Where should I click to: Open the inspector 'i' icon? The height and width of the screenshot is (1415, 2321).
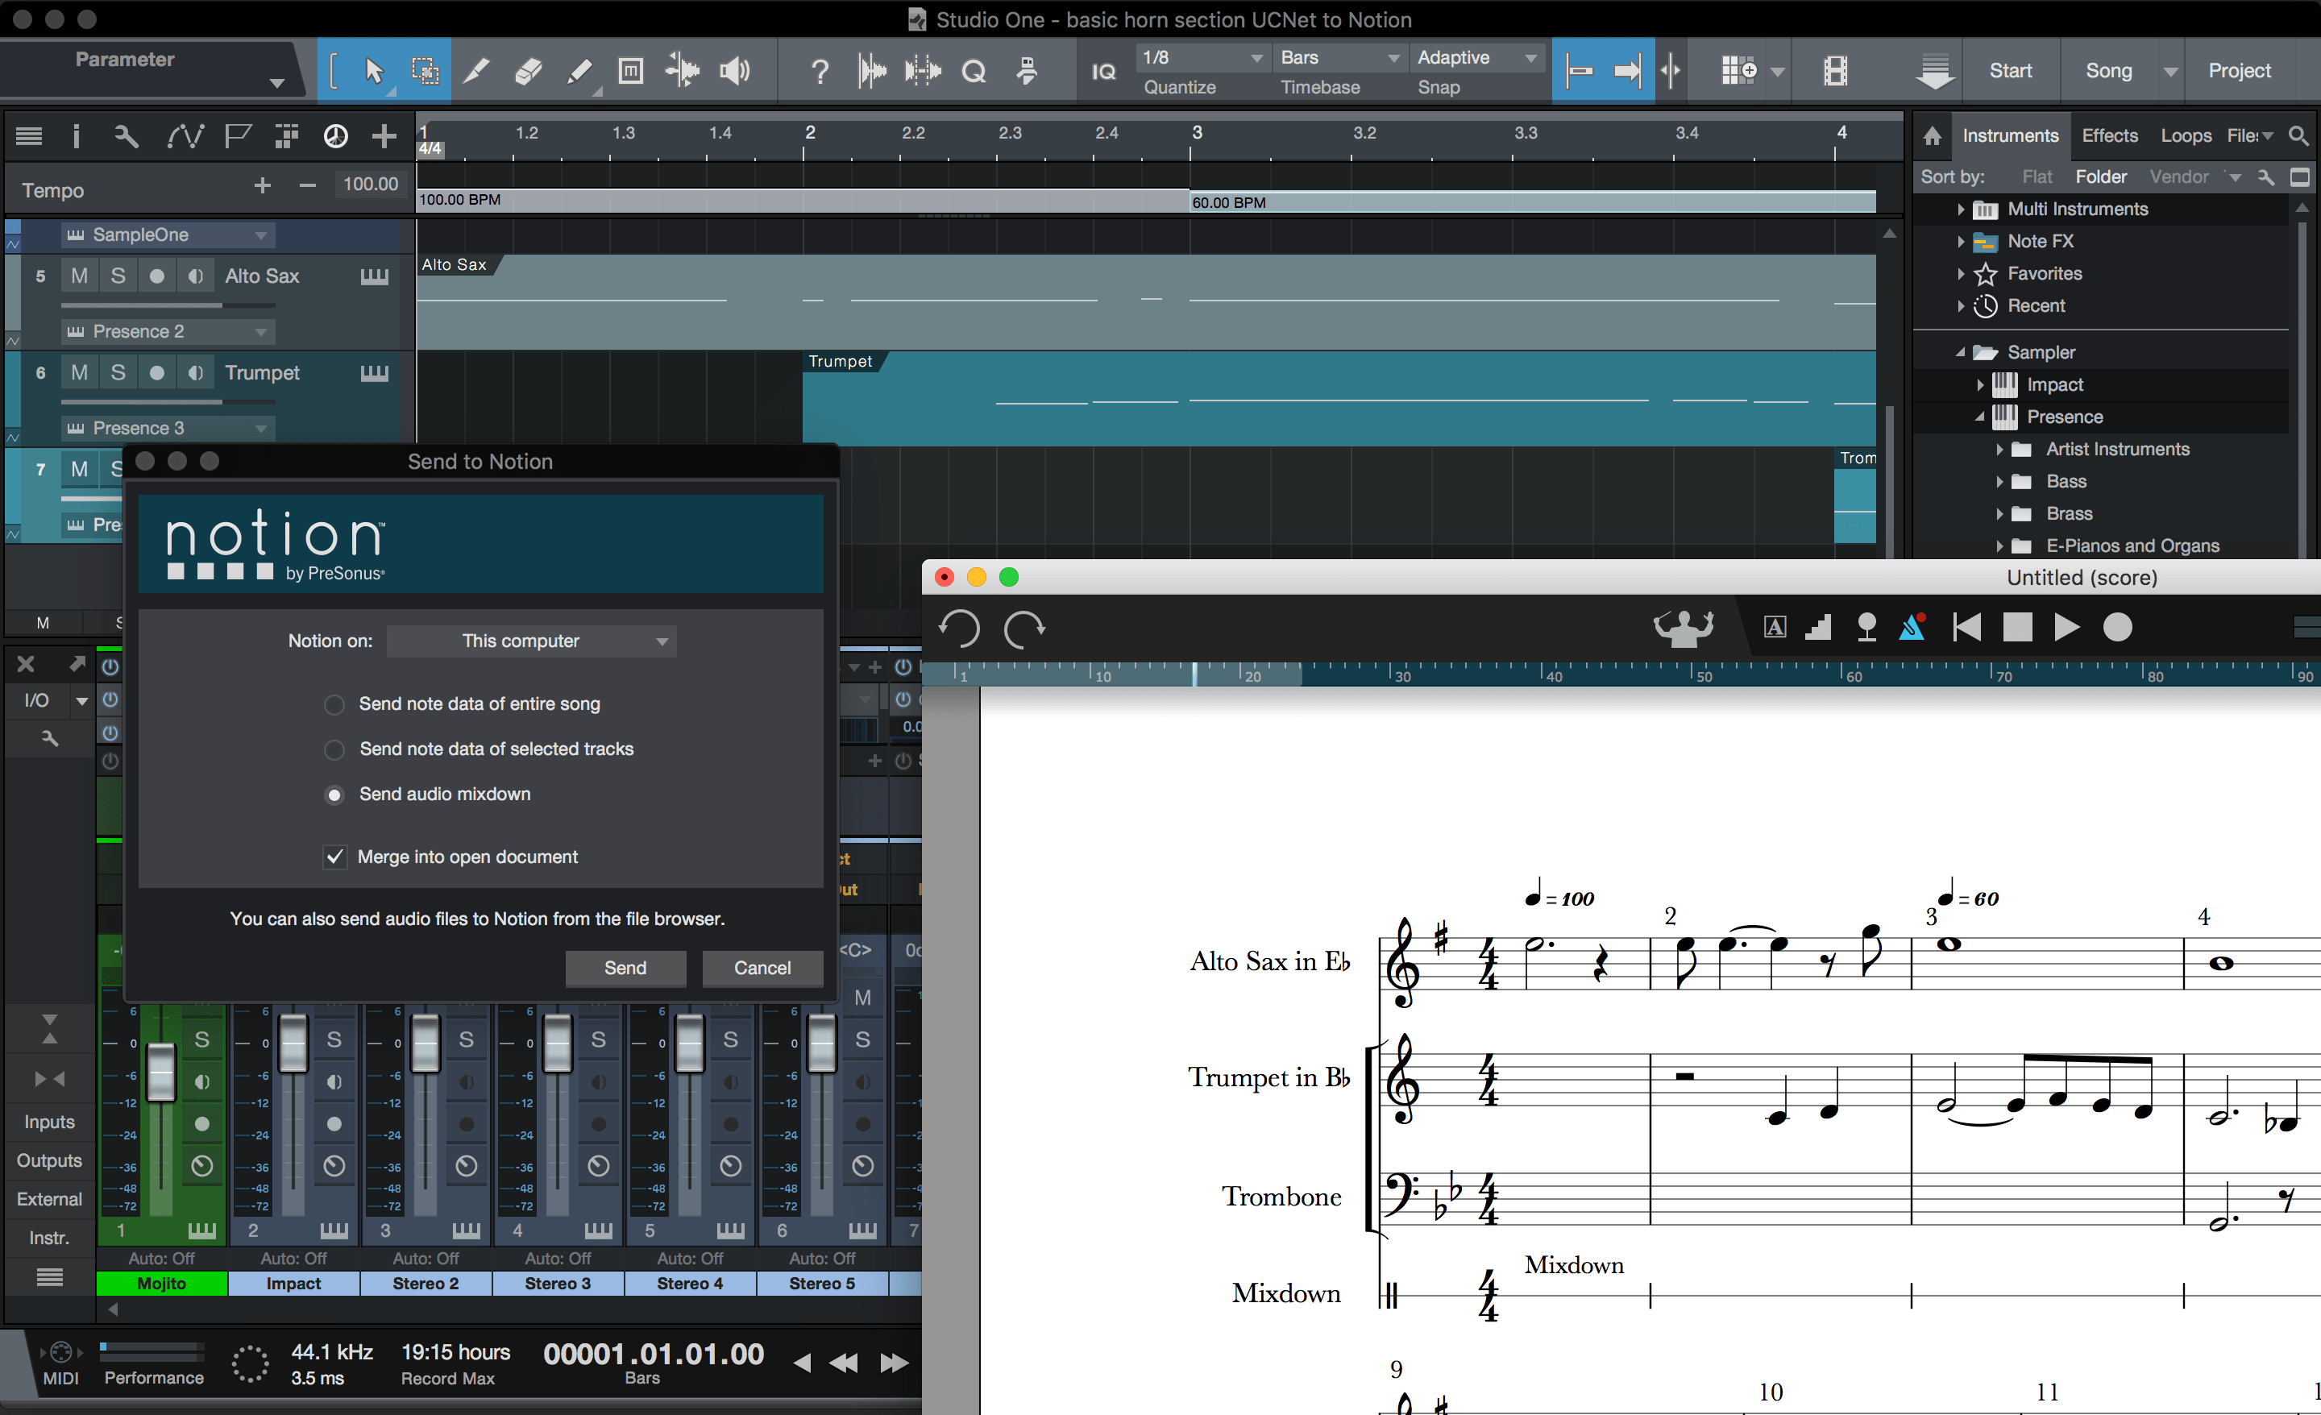click(x=77, y=137)
